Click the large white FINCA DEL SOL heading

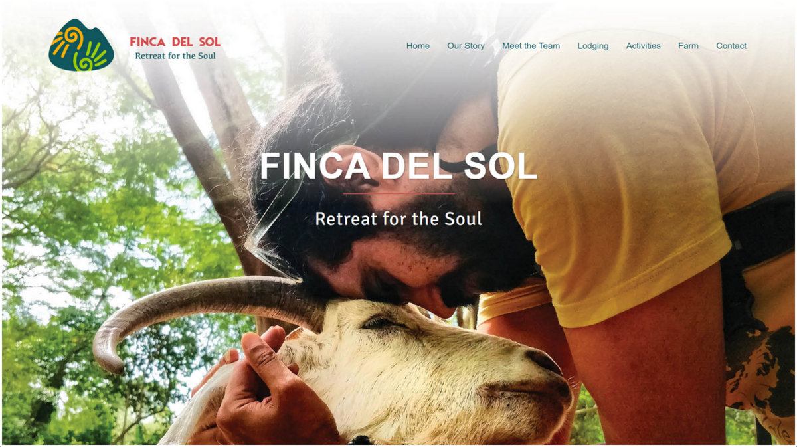(398, 167)
